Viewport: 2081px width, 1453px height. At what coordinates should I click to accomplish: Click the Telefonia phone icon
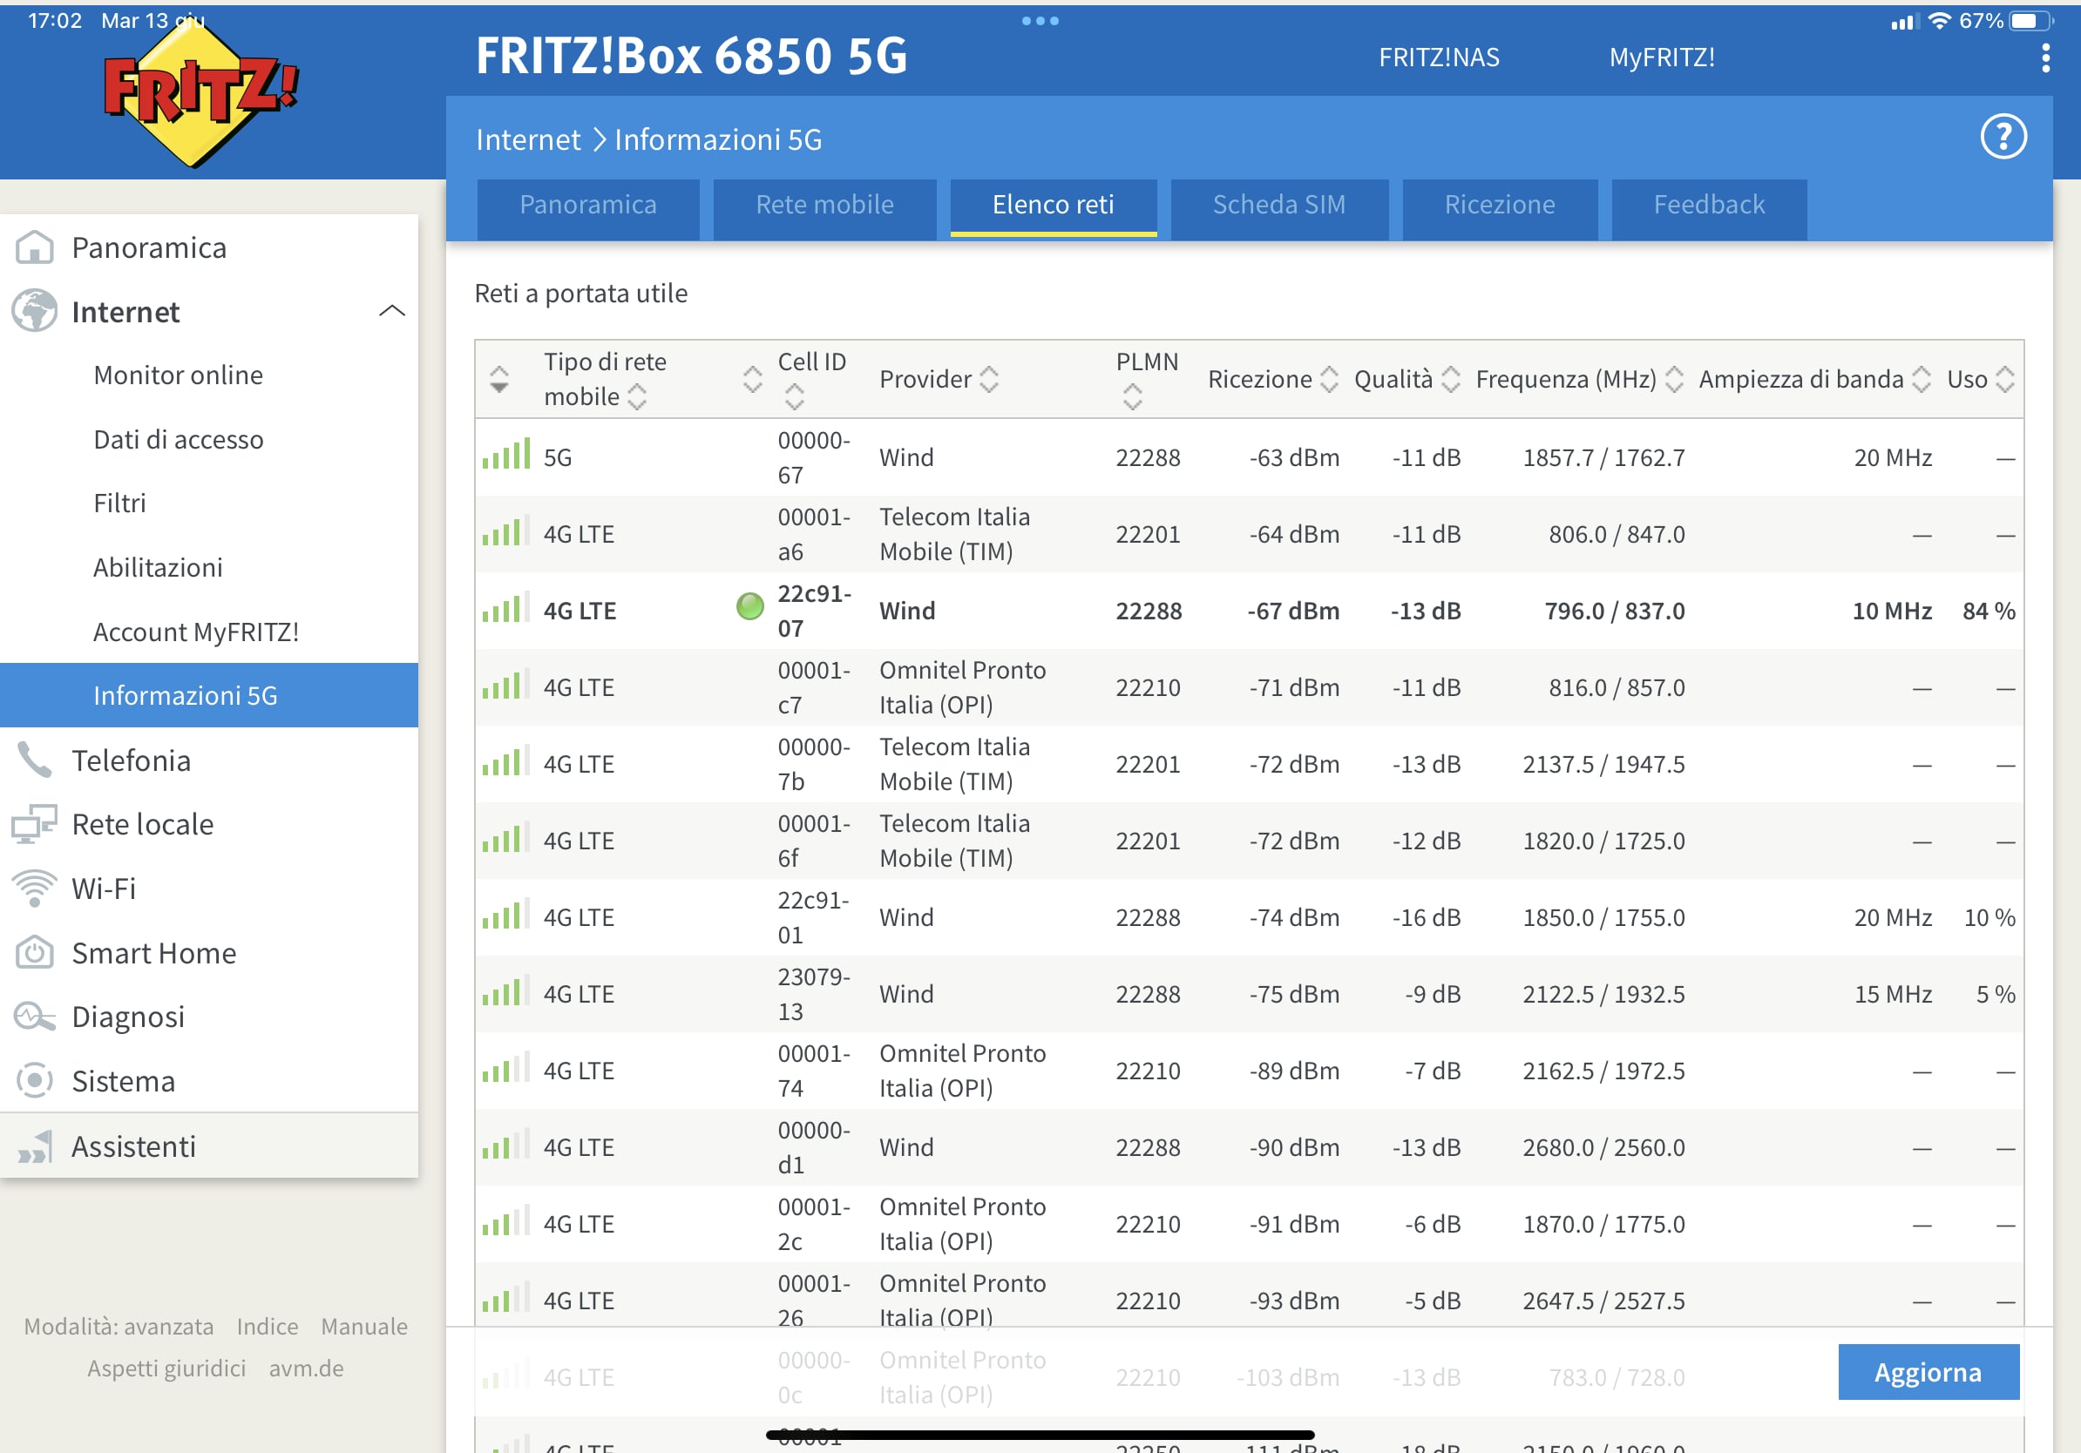pos(35,760)
